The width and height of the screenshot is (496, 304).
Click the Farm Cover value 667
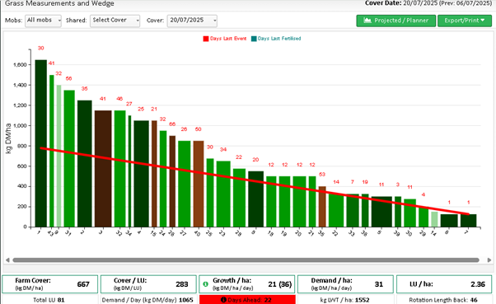tap(83, 284)
